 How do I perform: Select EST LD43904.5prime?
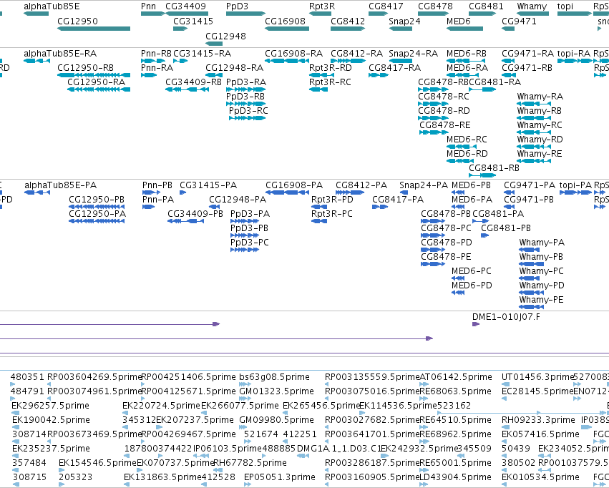click(456, 477)
